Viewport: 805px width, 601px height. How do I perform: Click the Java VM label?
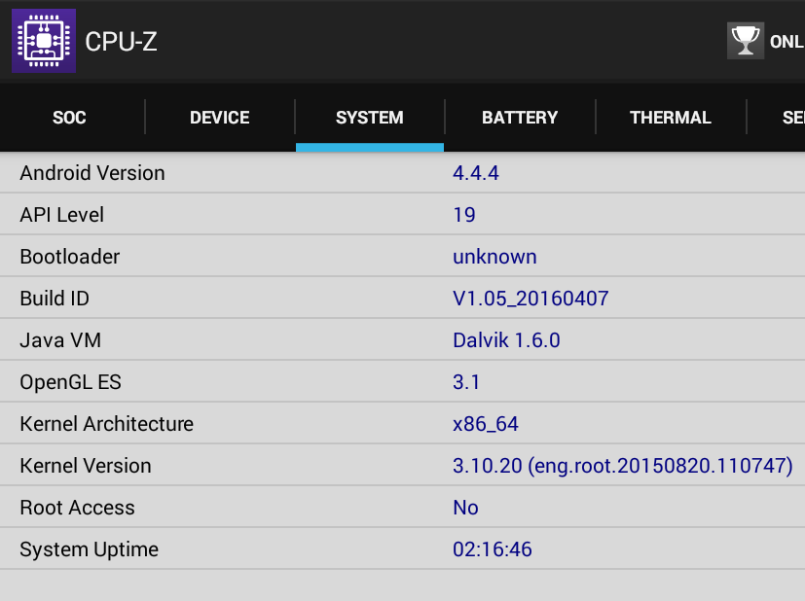click(x=60, y=340)
